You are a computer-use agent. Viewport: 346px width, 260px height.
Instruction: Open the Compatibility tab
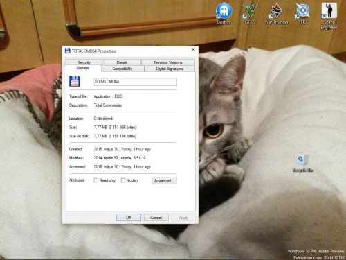(x=122, y=69)
